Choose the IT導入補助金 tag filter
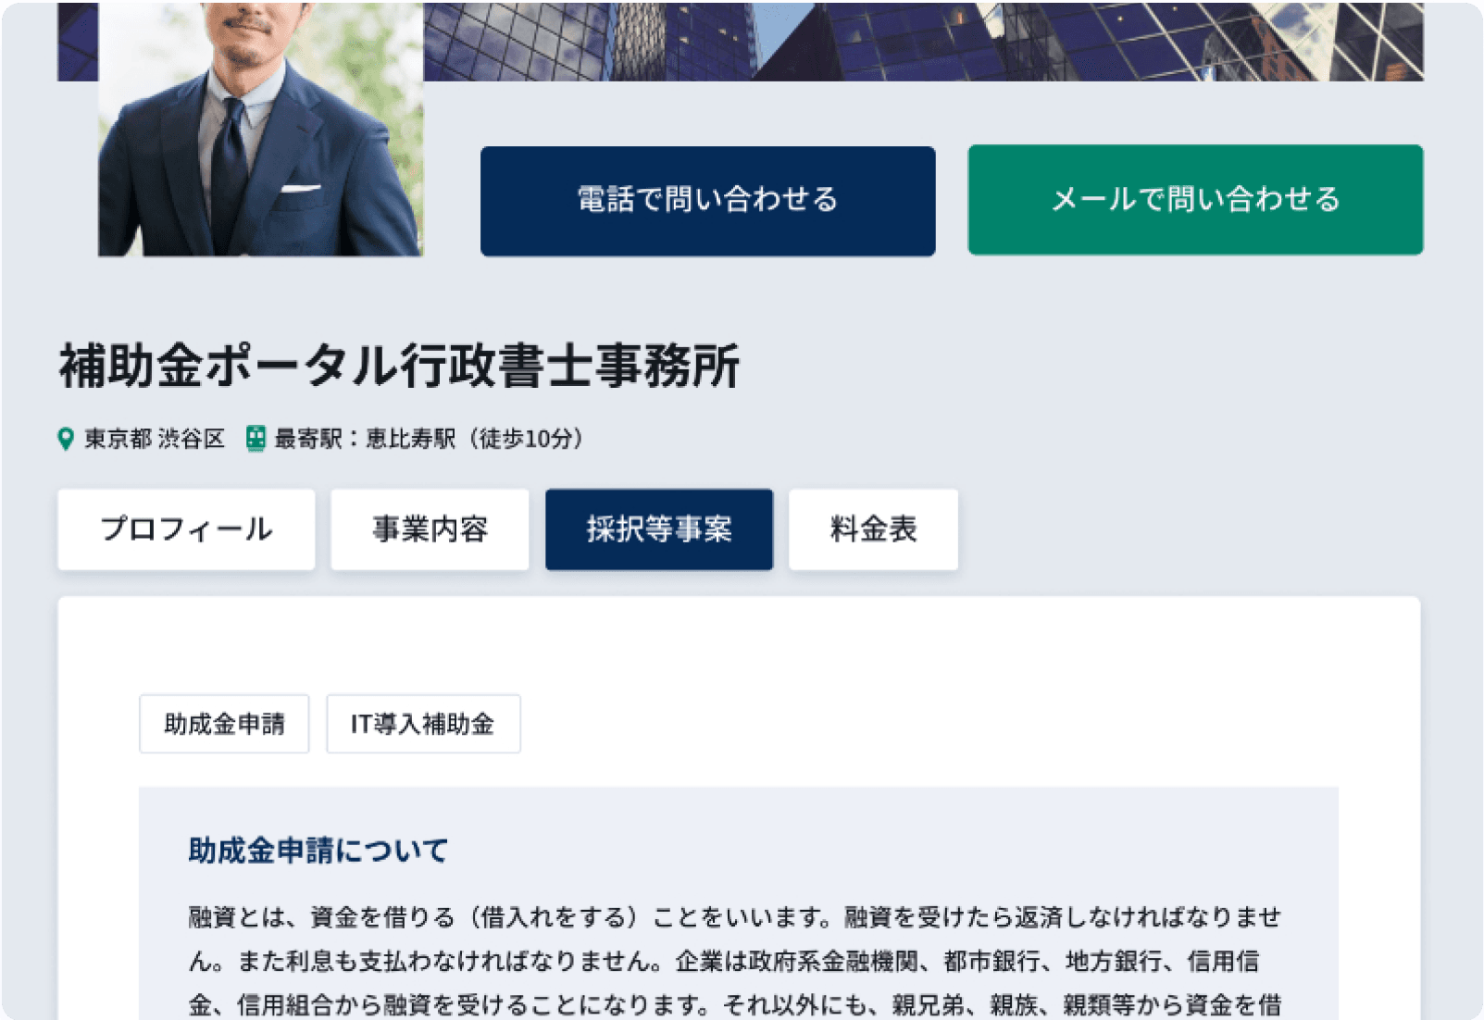This screenshot has height=1020, width=1484. click(x=423, y=724)
